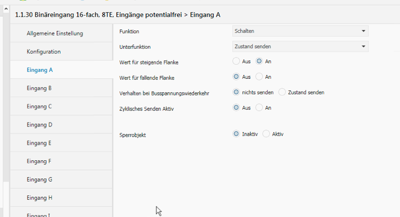This screenshot has width=400, height=217.
Task: Enable Zyklisches Senden Aktiv with An
Action: [259, 108]
